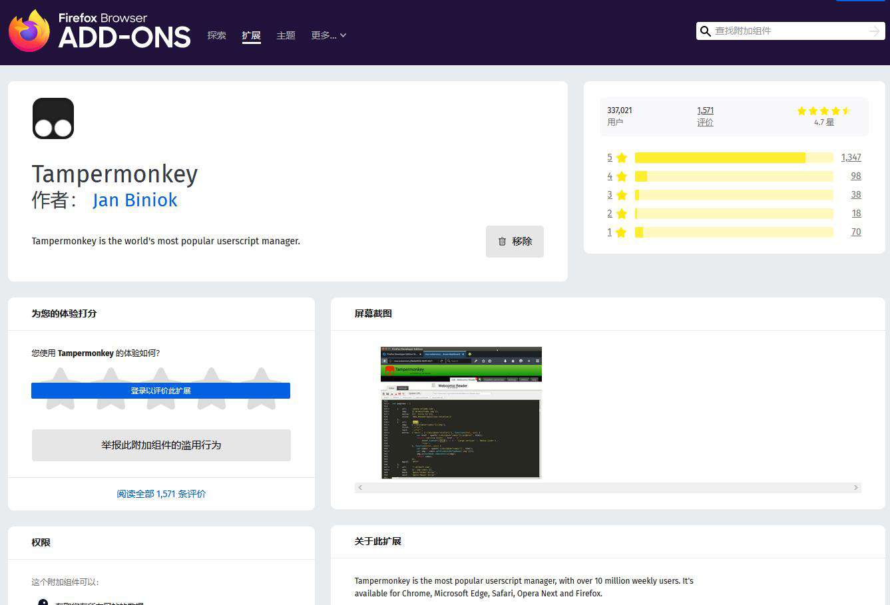Image resolution: width=890 pixels, height=605 pixels.
Task: Open the 1-star reviews link
Action: tap(610, 232)
